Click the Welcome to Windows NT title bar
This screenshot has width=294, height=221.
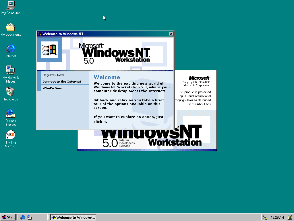pos(105,34)
